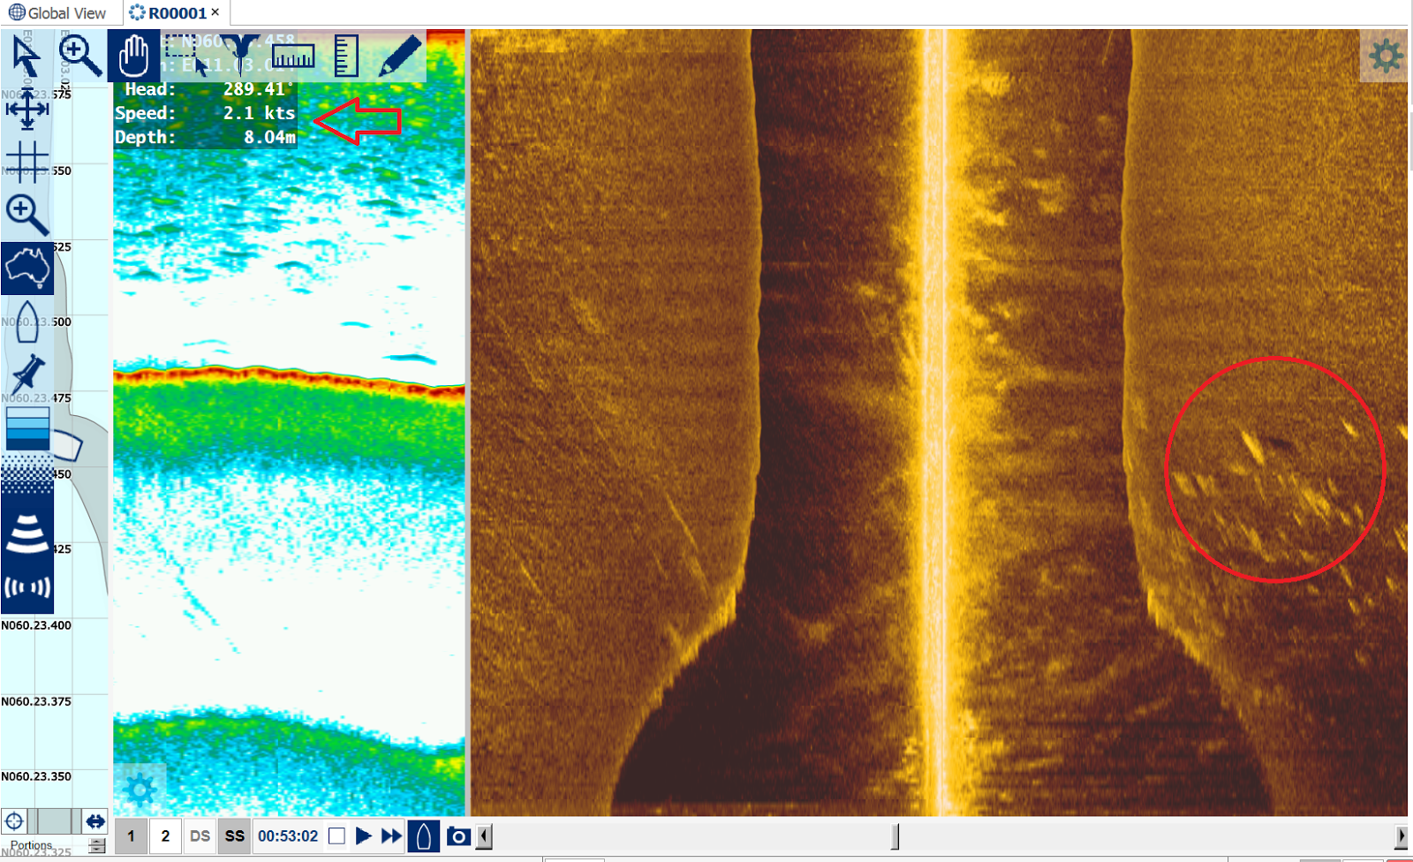Viewport: 1413px width, 862px height.
Task: Click the playback timeline position handle
Action: [x=895, y=836]
